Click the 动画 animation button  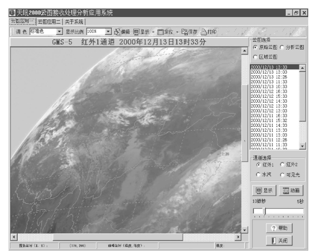[x=291, y=191]
